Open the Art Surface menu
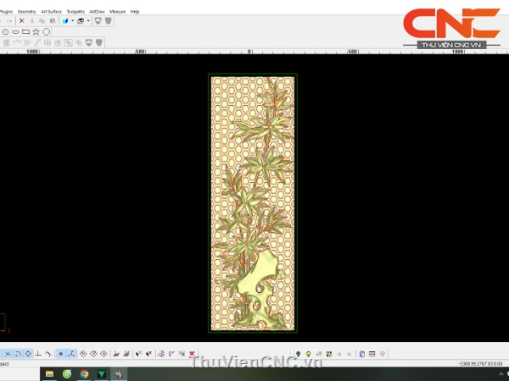Viewport: 509px width, 381px height. pyautogui.click(x=51, y=11)
